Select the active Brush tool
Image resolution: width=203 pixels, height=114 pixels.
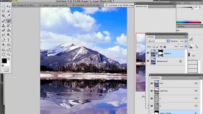coord(9,21)
